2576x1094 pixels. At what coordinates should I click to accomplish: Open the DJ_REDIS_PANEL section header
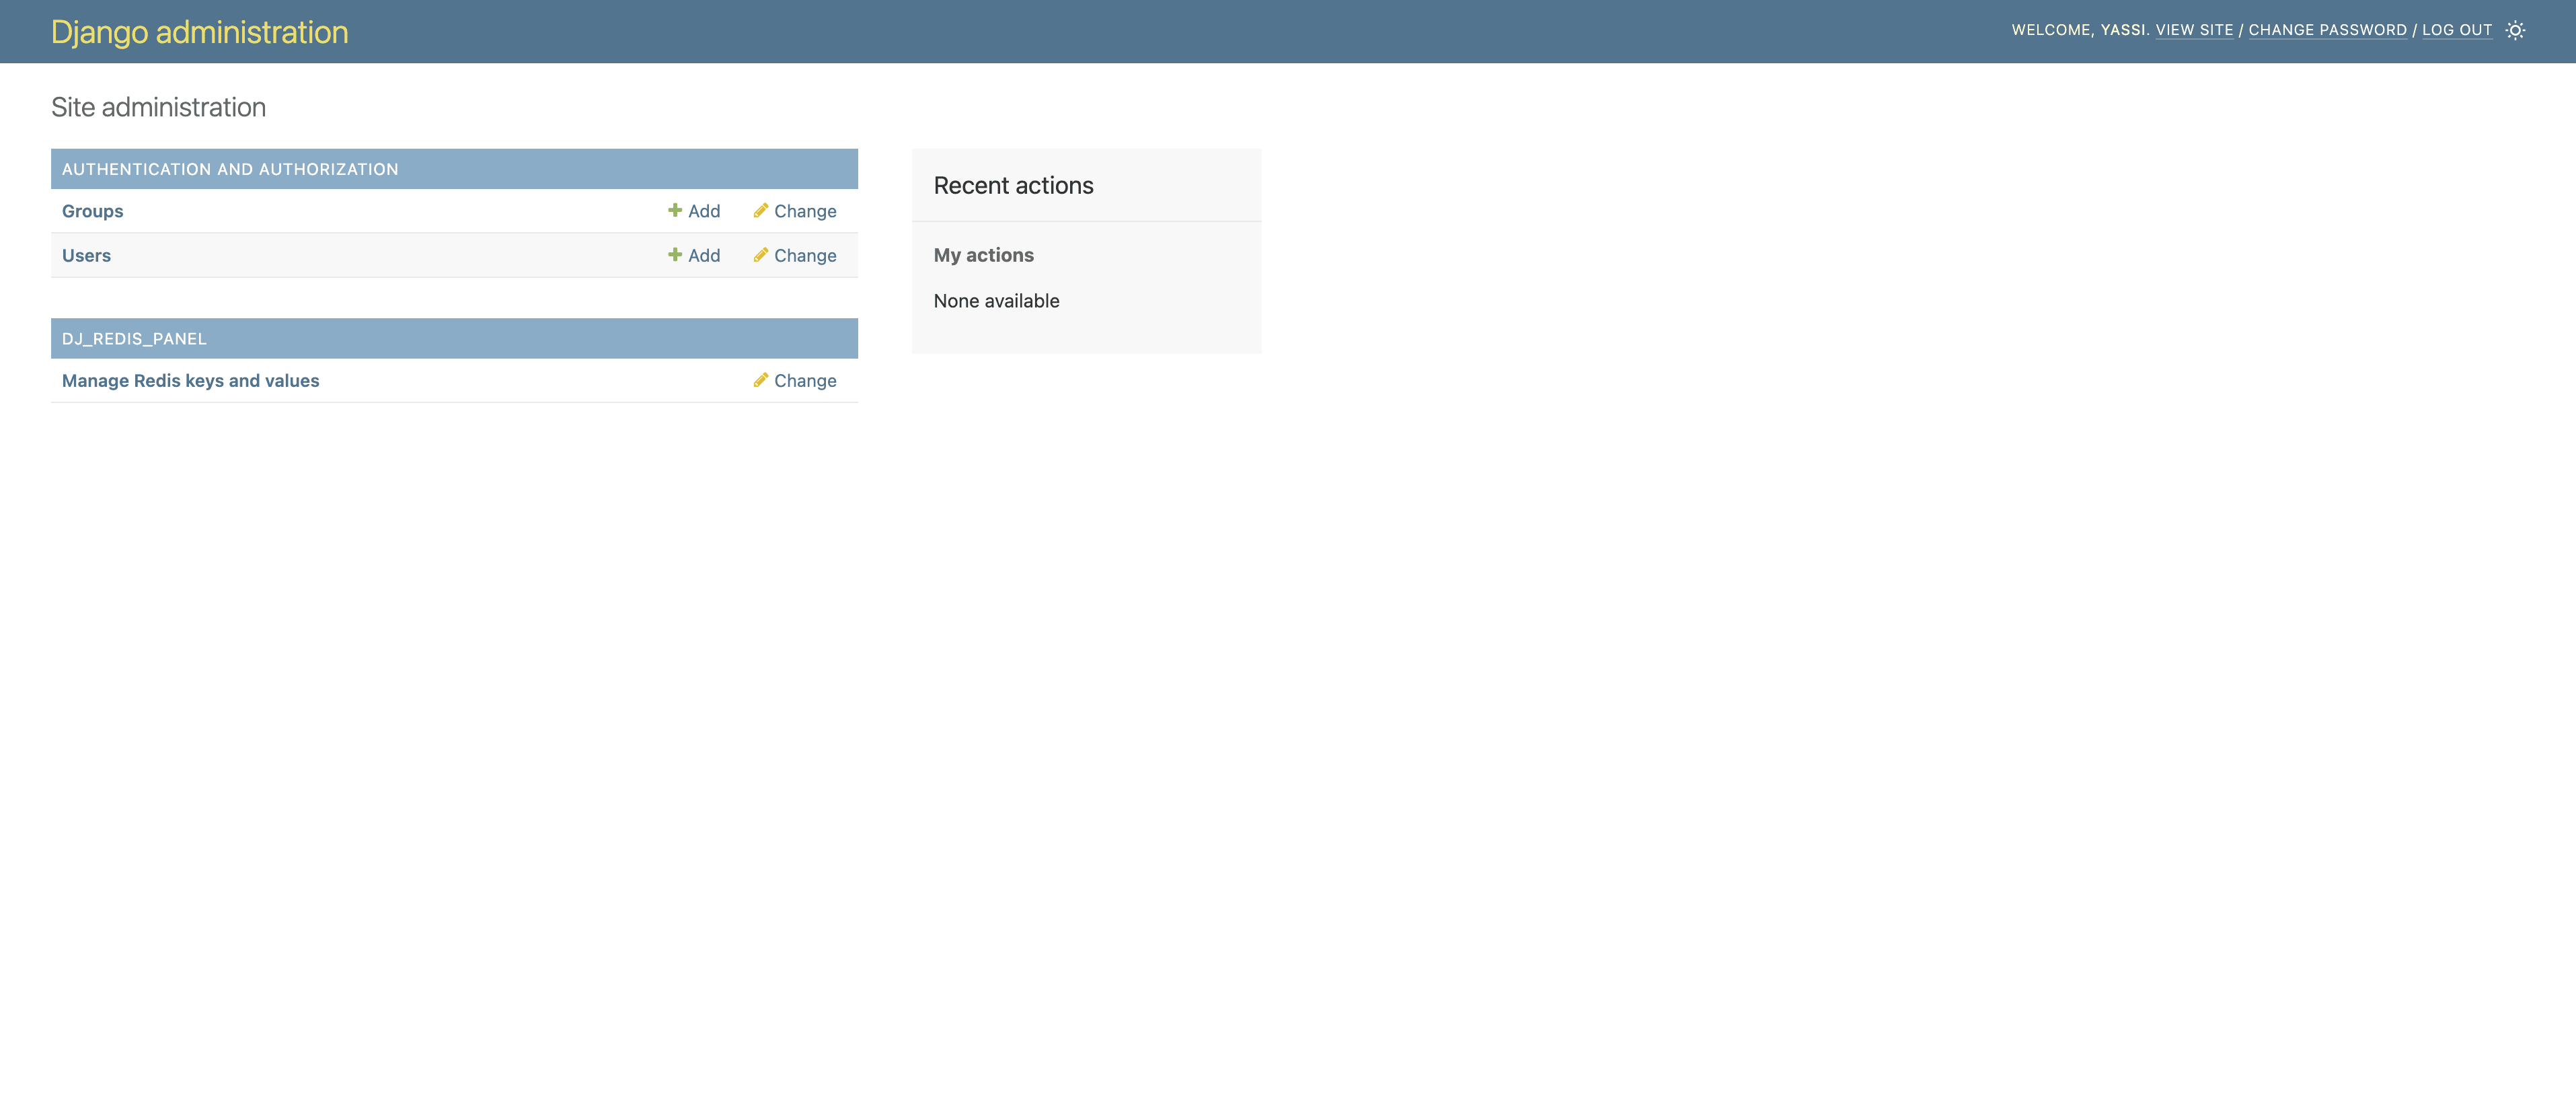coord(134,339)
